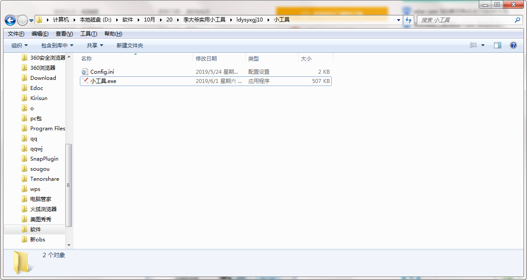Viewport: 527px width, 280px height.
Task: Click the navigation pane scrollbar thumb
Action: pyautogui.click(x=69, y=185)
